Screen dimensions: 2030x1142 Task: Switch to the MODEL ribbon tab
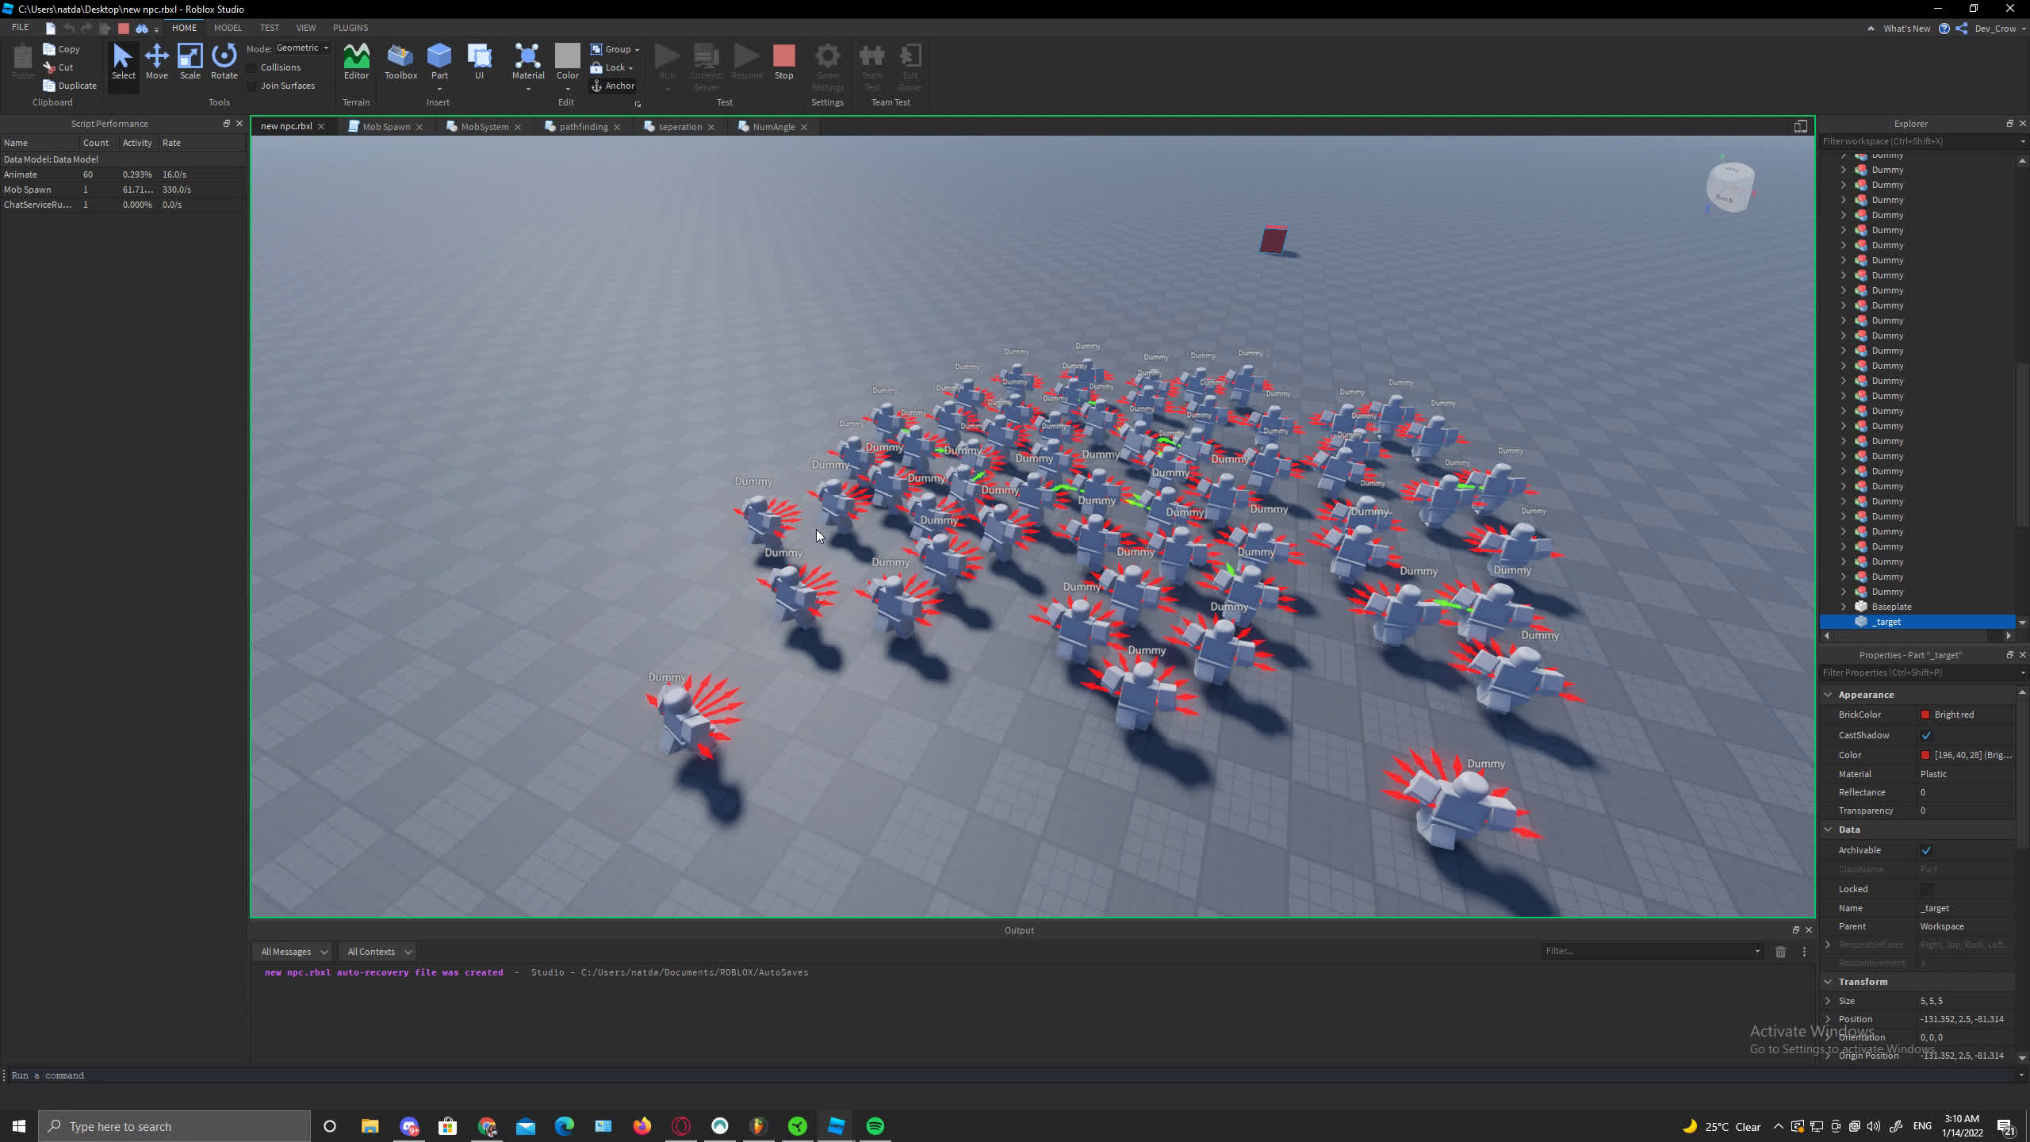(x=228, y=28)
